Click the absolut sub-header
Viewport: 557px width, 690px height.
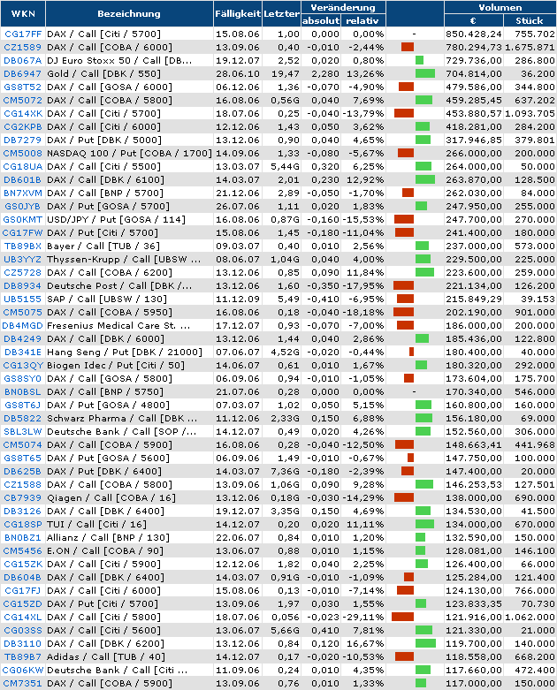321,20
